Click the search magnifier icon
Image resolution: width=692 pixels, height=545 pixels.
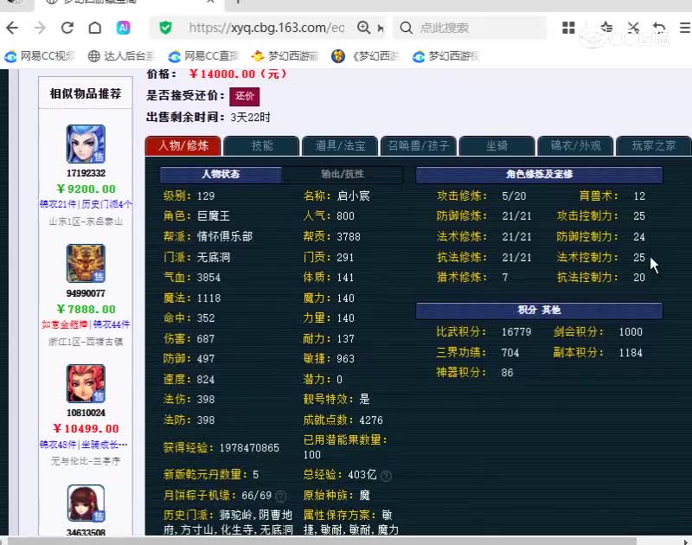tap(406, 28)
